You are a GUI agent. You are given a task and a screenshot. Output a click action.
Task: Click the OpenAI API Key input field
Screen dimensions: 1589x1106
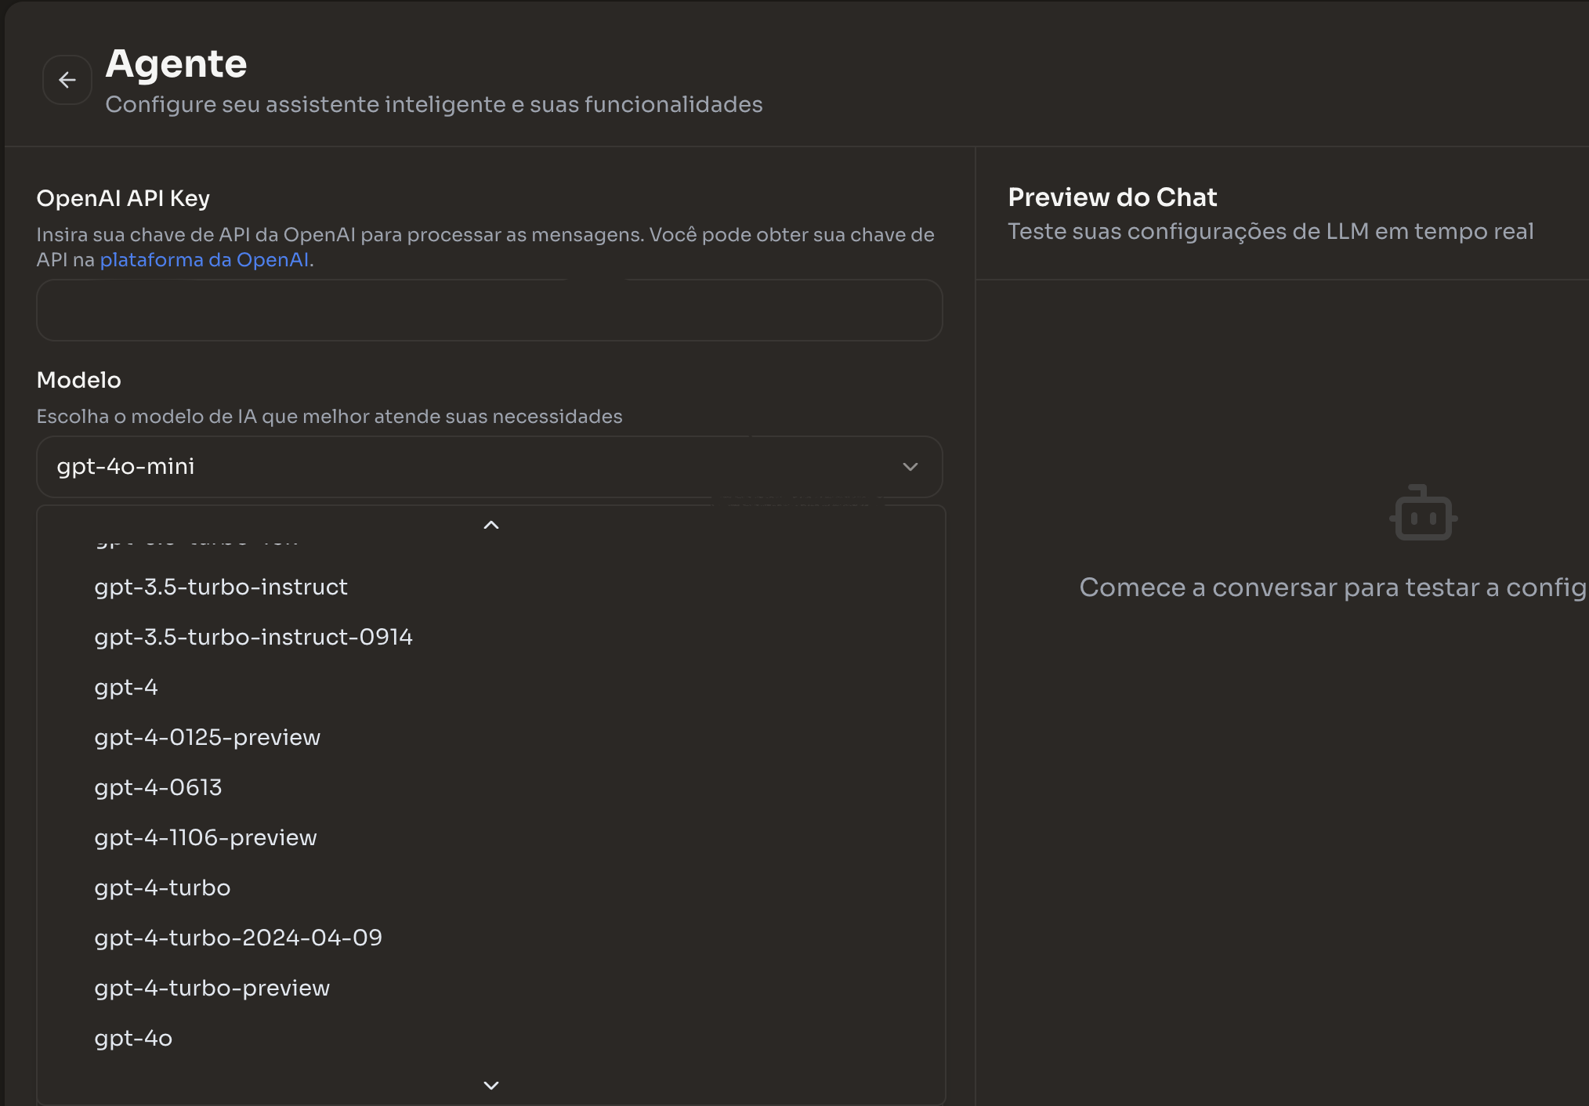click(x=489, y=310)
